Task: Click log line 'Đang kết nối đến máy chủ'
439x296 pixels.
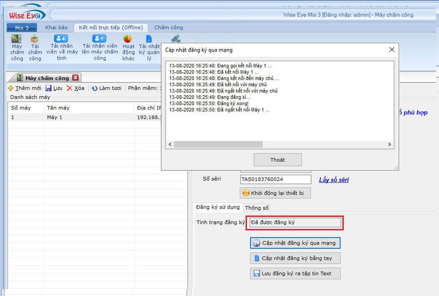Action: coord(224,79)
